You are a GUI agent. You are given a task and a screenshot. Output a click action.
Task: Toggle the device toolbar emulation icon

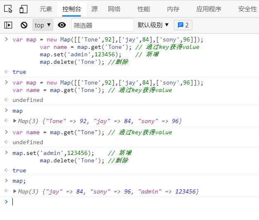[23, 9]
